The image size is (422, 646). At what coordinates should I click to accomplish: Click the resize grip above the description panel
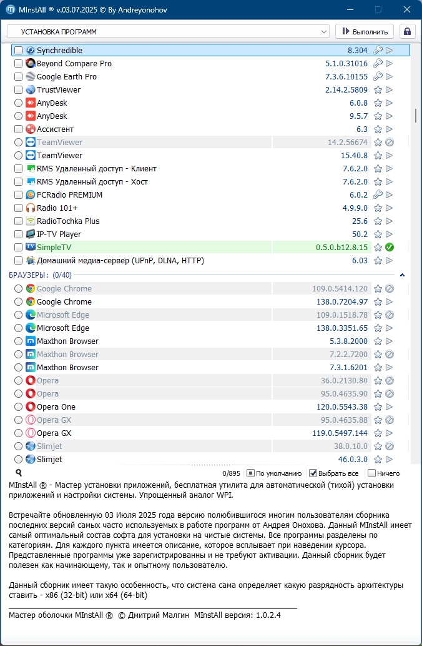pyautogui.click(x=210, y=465)
